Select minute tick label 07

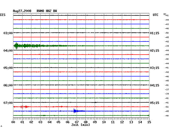(x=77, y=122)
